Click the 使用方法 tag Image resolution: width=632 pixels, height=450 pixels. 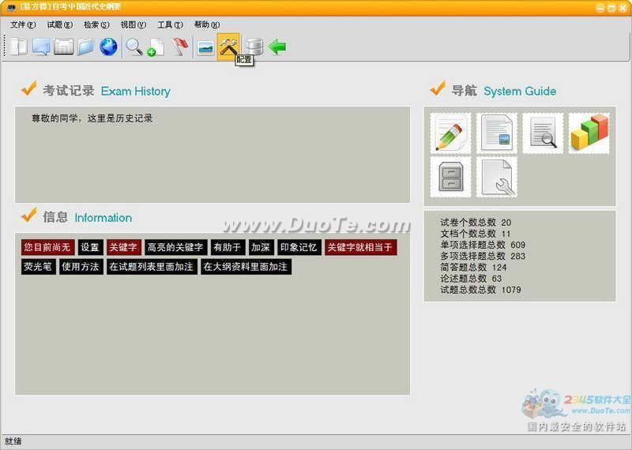(81, 267)
